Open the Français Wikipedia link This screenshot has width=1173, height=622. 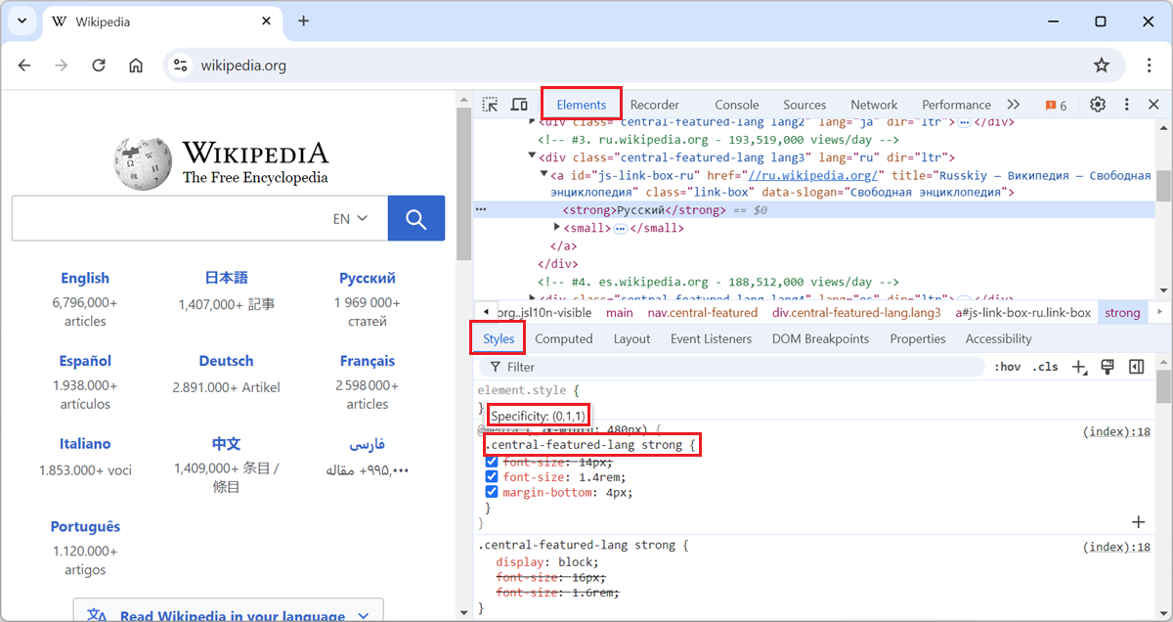pyautogui.click(x=368, y=361)
